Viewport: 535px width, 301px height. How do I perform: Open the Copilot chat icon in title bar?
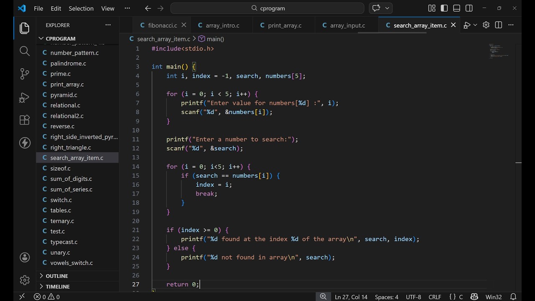click(x=376, y=8)
